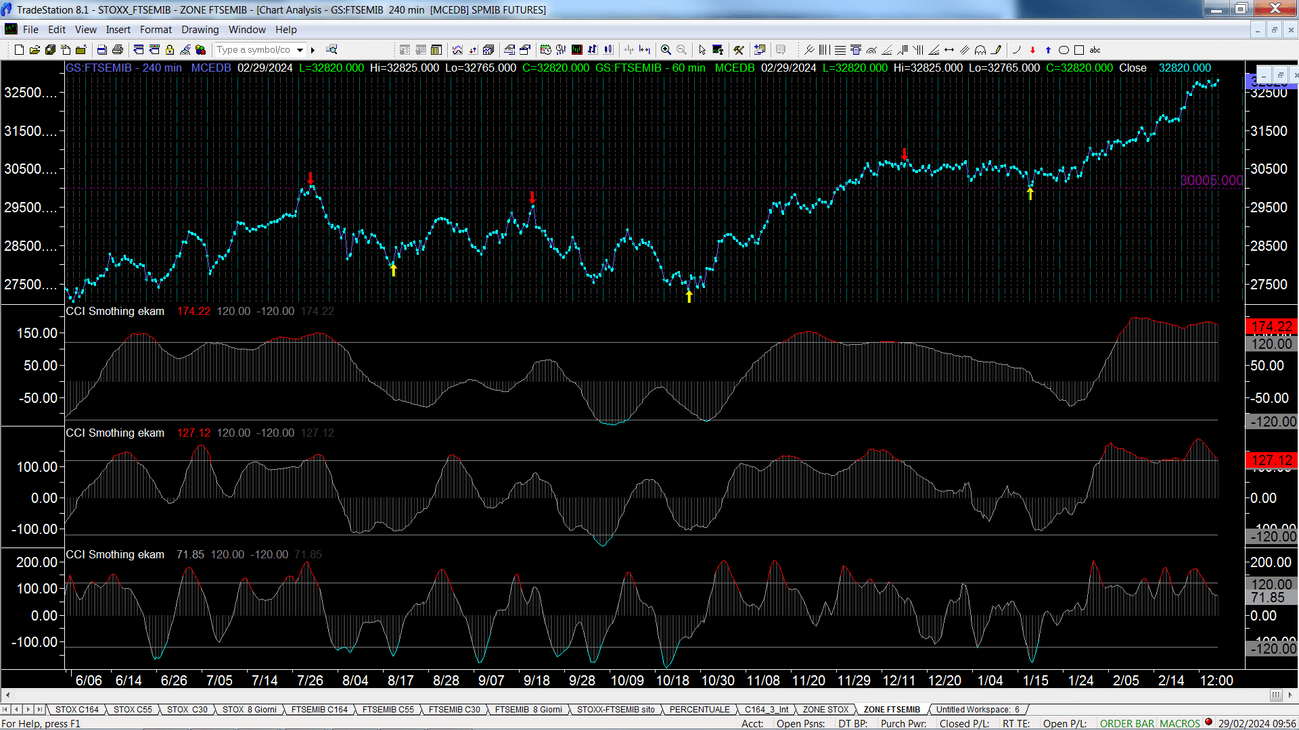Select the red down arrow tool
1299x730 pixels.
[x=1032, y=49]
